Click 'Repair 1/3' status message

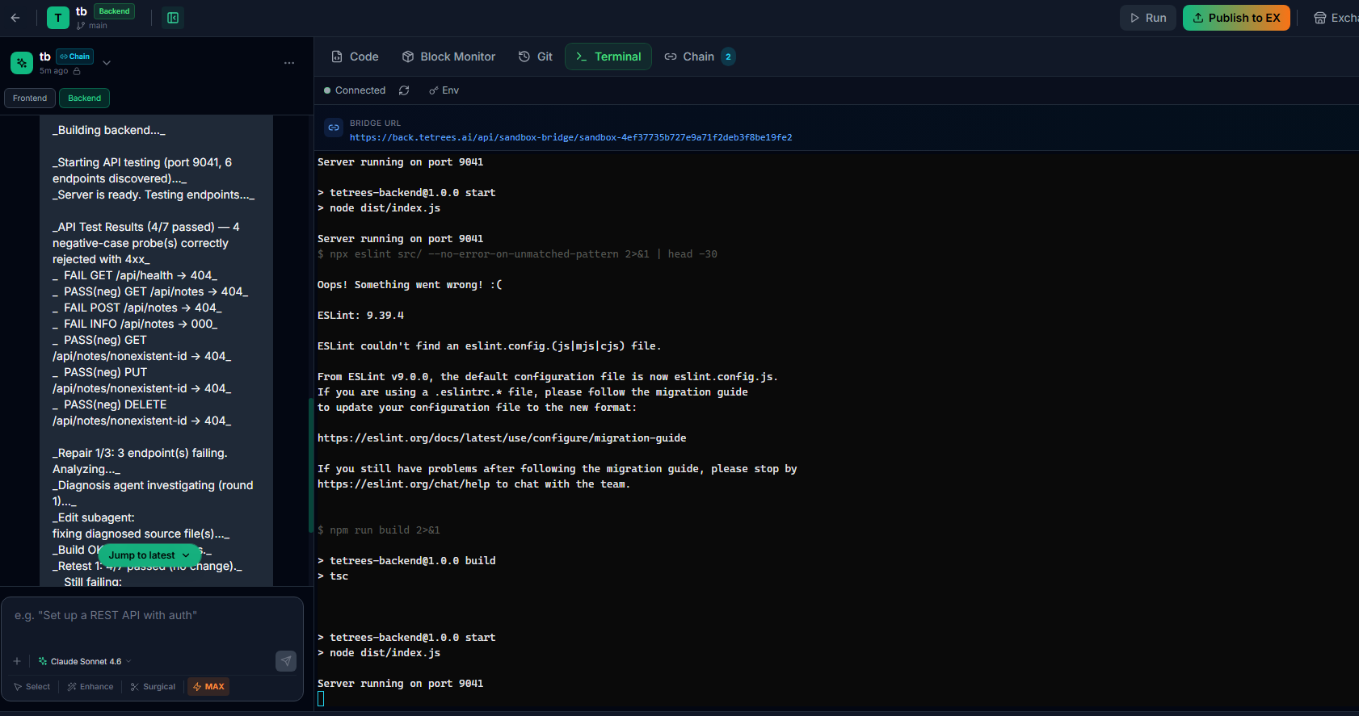coord(140,461)
